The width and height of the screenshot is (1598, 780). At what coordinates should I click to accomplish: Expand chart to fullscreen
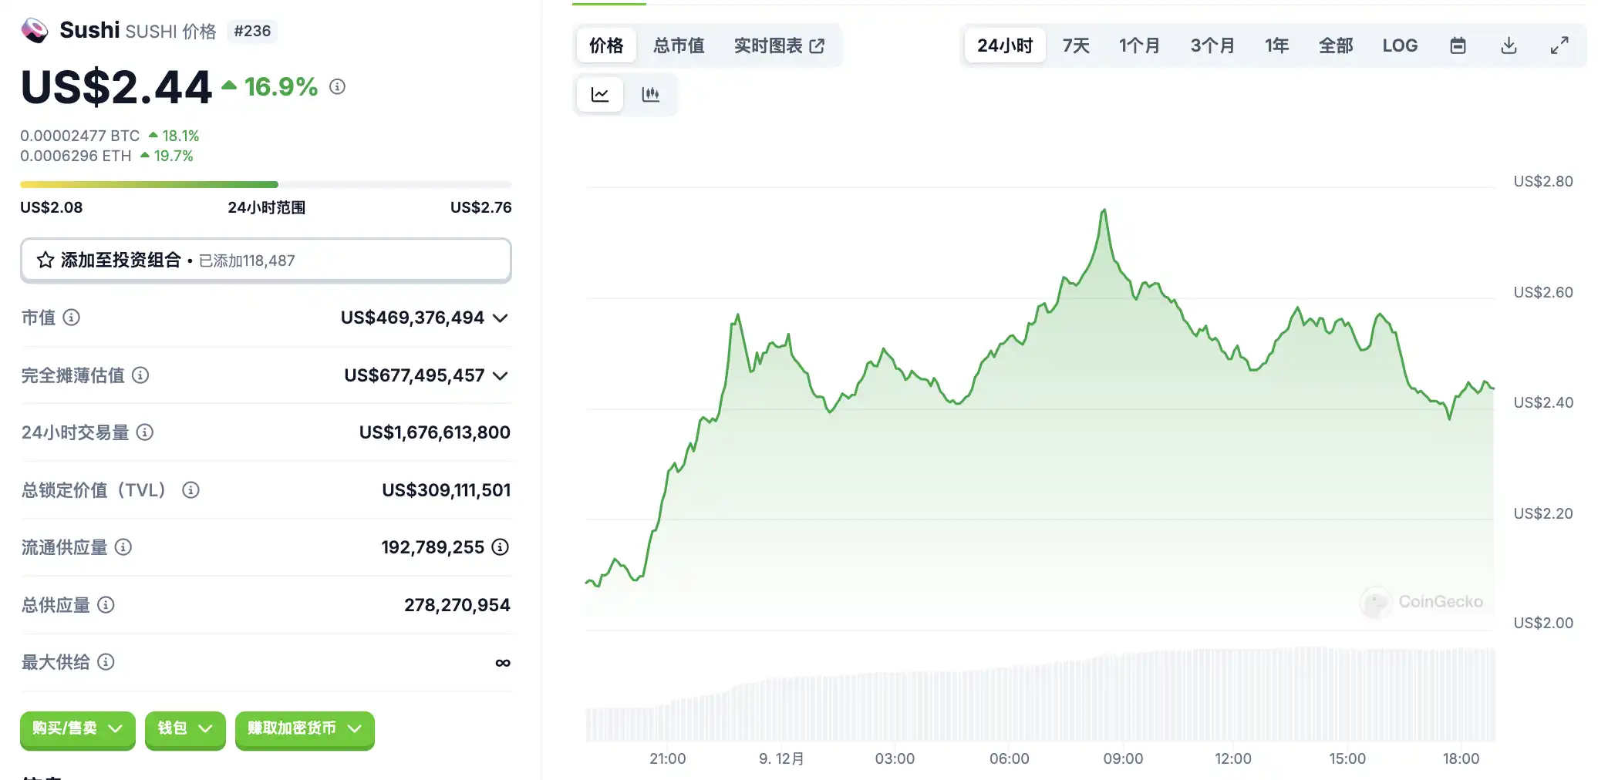tap(1559, 46)
